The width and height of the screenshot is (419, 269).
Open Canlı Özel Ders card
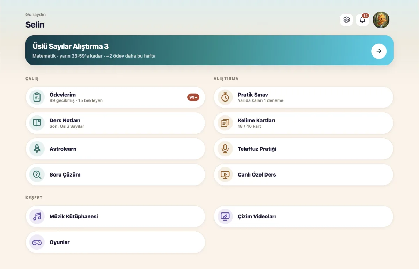click(x=303, y=175)
